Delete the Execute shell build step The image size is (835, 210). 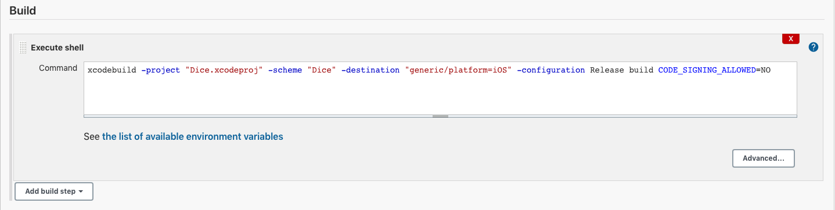pyautogui.click(x=791, y=39)
